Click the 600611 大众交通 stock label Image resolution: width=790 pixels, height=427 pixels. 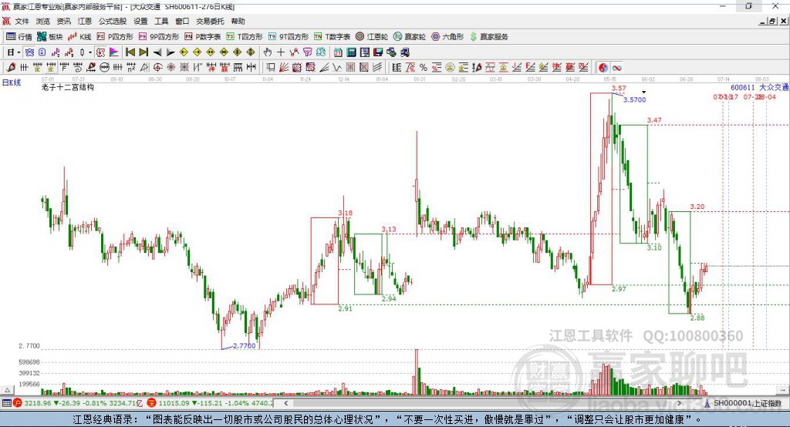pyautogui.click(x=759, y=87)
